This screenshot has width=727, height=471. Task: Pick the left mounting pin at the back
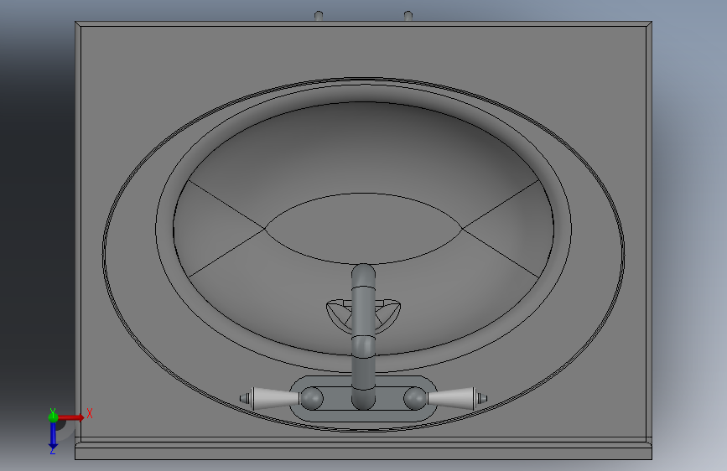point(319,16)
